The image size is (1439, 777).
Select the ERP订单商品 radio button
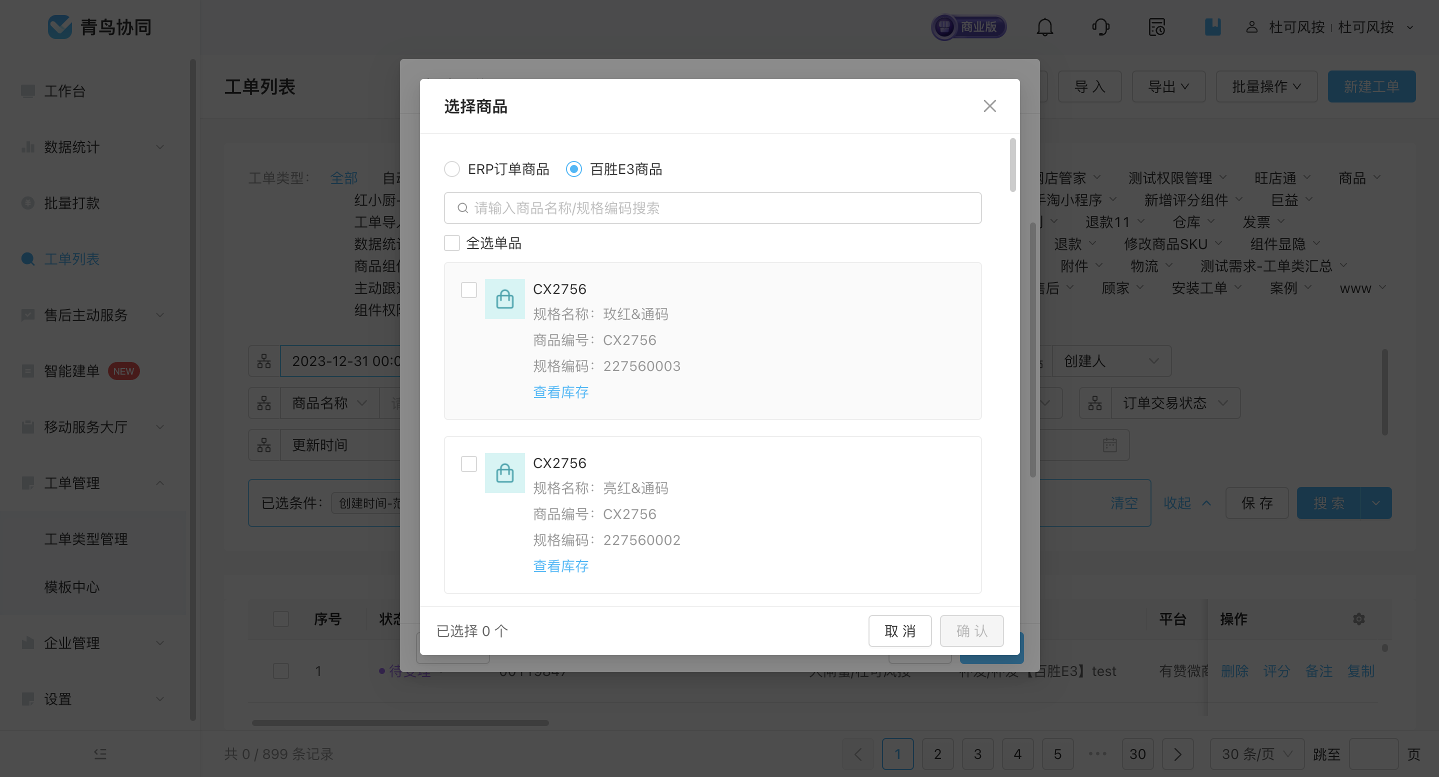click(x=451, y=168)
